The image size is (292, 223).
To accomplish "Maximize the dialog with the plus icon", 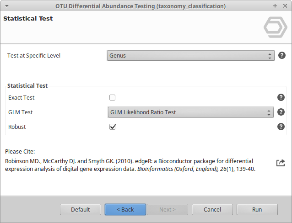I will click(x=275, y=6).
